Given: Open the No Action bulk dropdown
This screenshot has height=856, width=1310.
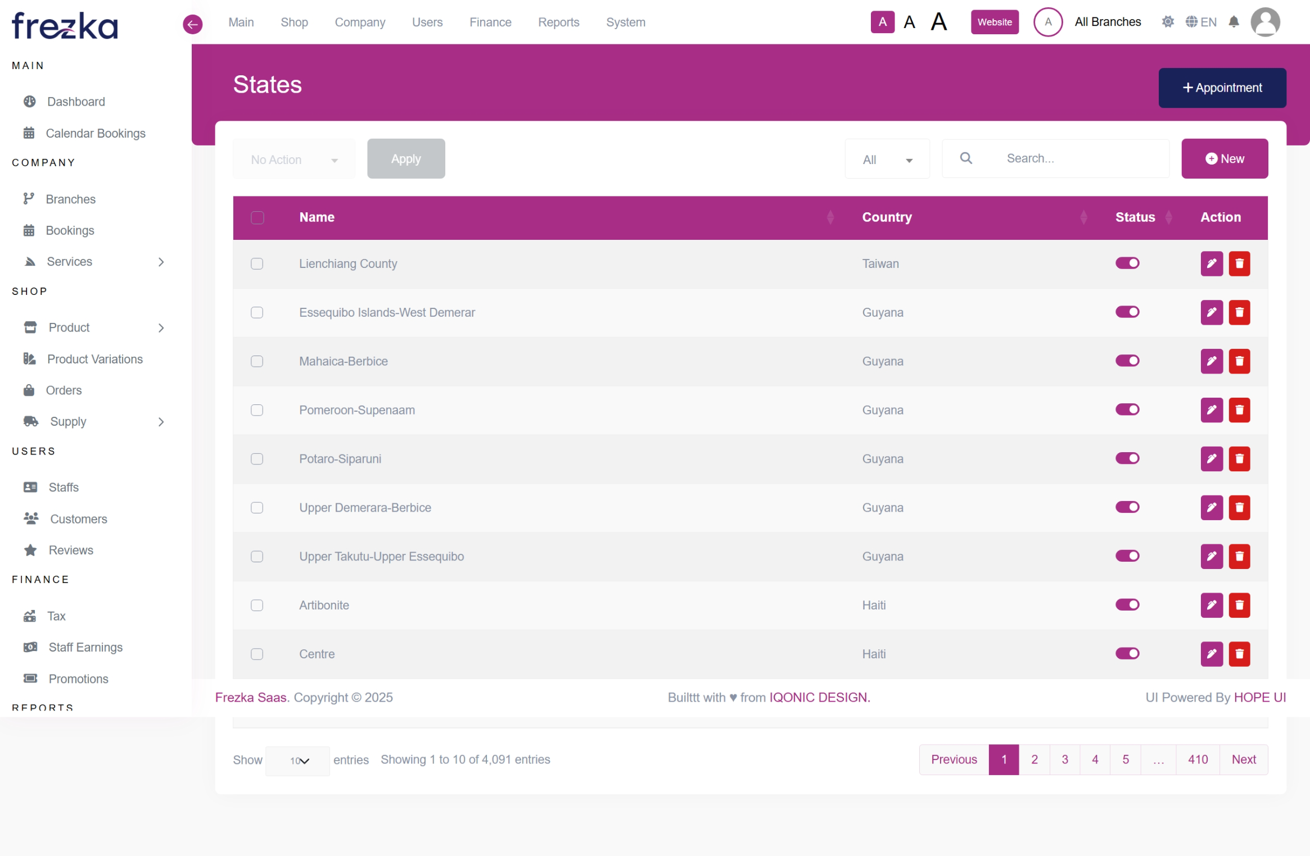Looking at the screenshot, I should click(293, 160).
